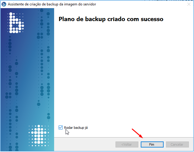Click the blue gradient side banner
This screenshot has height=152, width=194.
click(27, 79)
